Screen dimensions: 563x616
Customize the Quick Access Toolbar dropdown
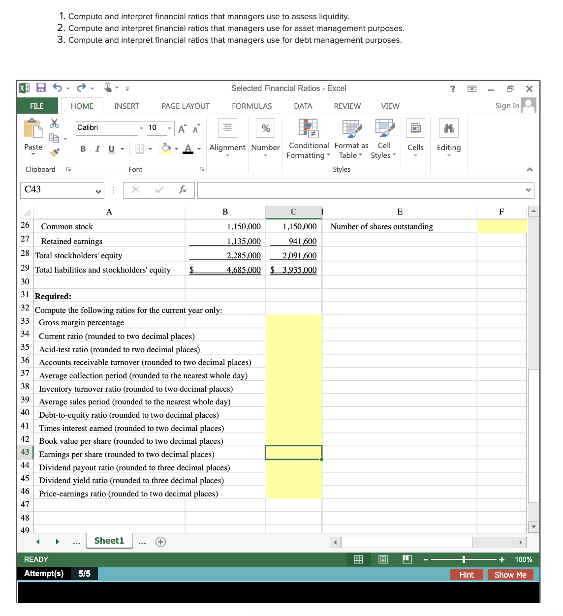[x=127, y=89]
